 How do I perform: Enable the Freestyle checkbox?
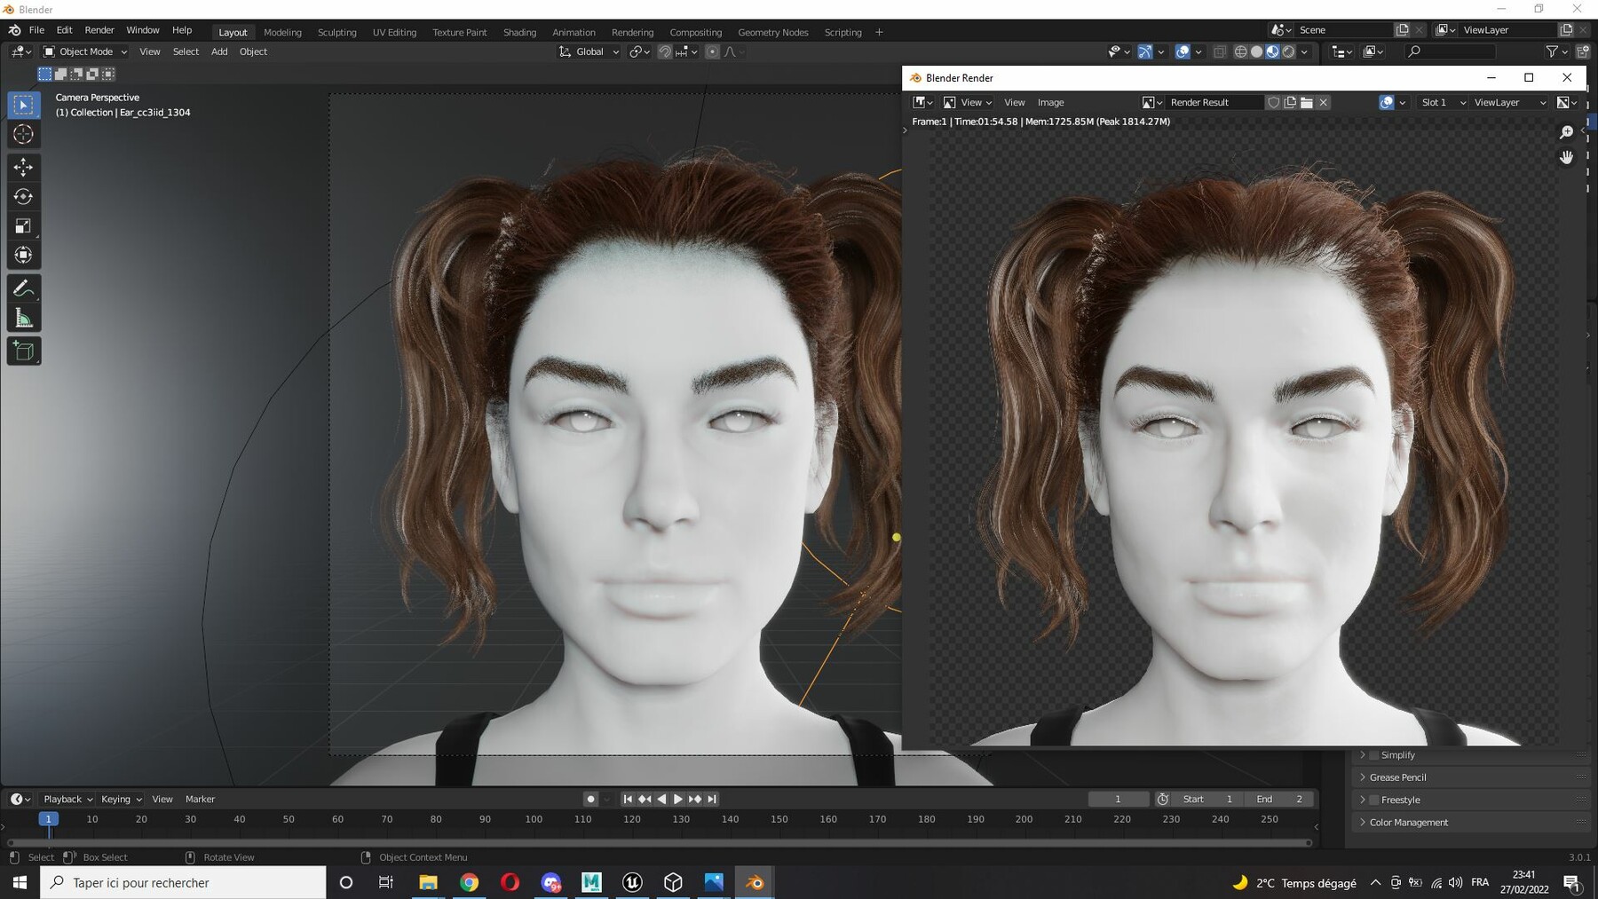point(1374,800)
